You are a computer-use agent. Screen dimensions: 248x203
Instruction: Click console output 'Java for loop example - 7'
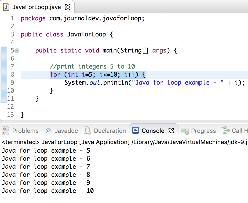[x=46, y=167]
